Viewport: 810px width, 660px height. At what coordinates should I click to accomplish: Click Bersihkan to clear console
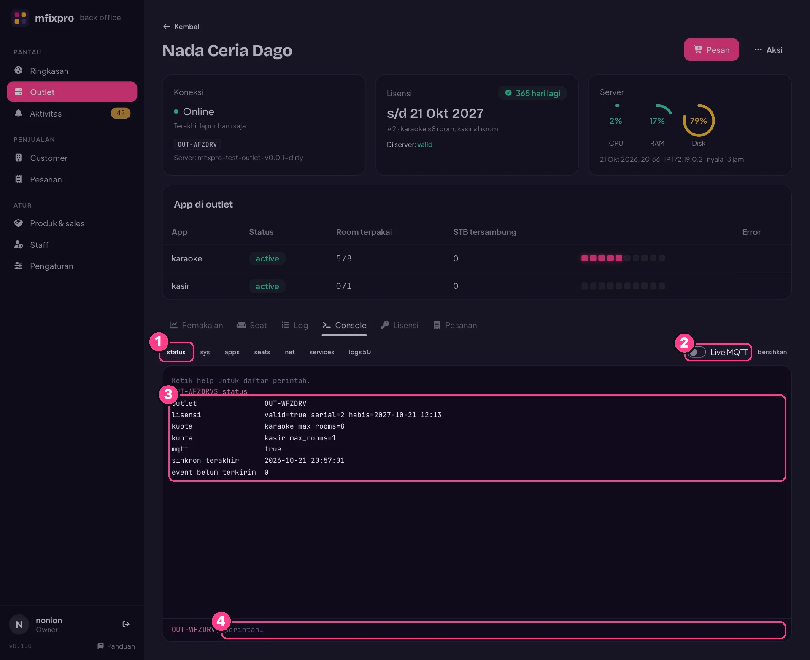pyautogui.click(x=772, y=352)
